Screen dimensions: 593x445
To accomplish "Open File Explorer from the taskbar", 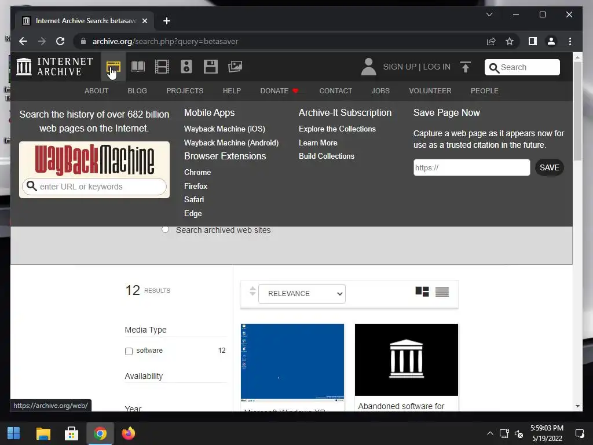I will (43, 433).
